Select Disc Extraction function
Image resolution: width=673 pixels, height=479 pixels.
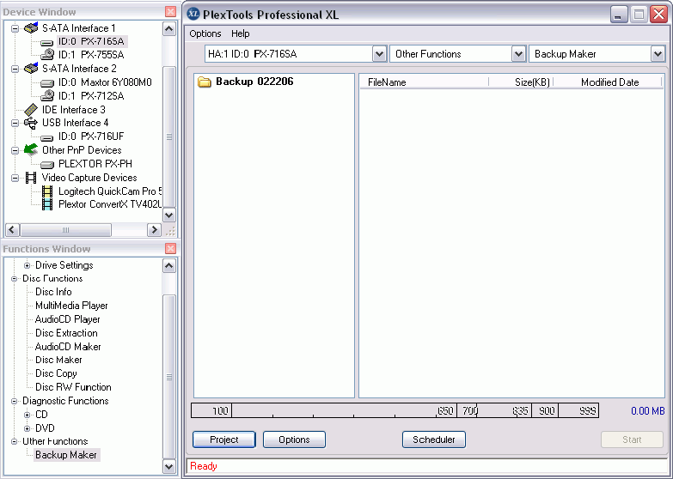tap(66, 333)
